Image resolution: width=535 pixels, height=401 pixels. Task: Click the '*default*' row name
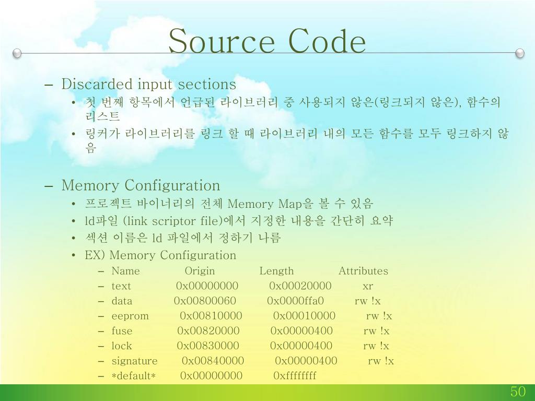coord(134,376)
